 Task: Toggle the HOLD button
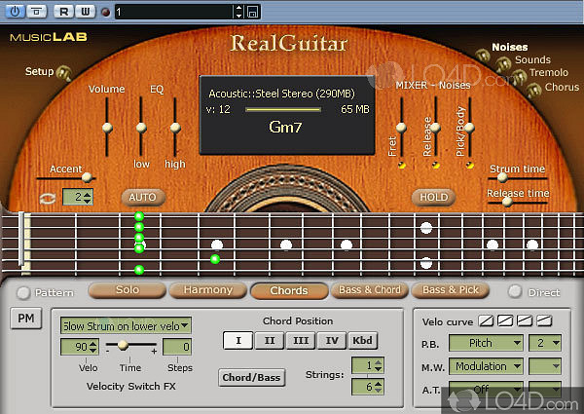(433, 197)
